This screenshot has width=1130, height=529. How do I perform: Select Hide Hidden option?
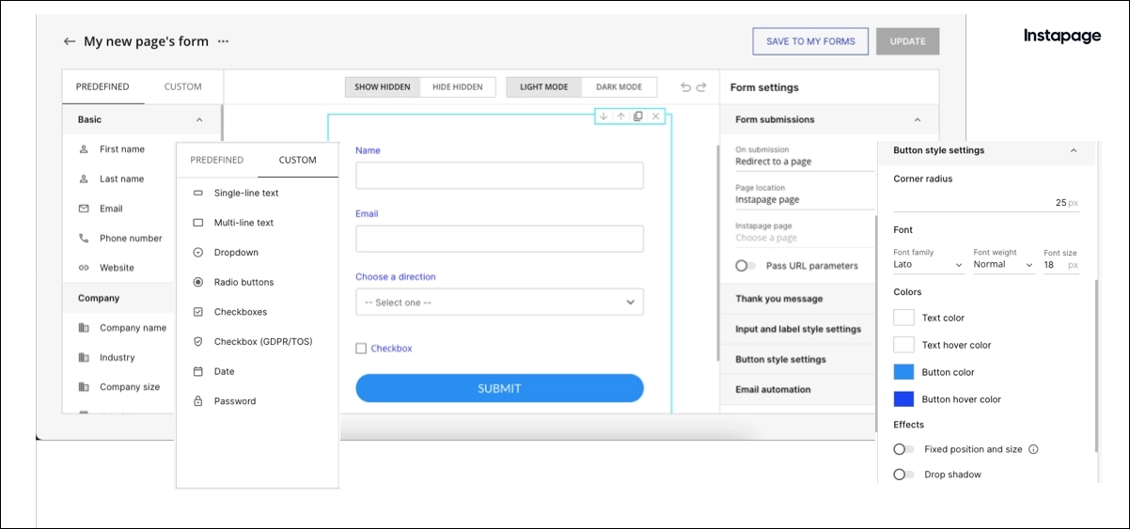point(457,87)
